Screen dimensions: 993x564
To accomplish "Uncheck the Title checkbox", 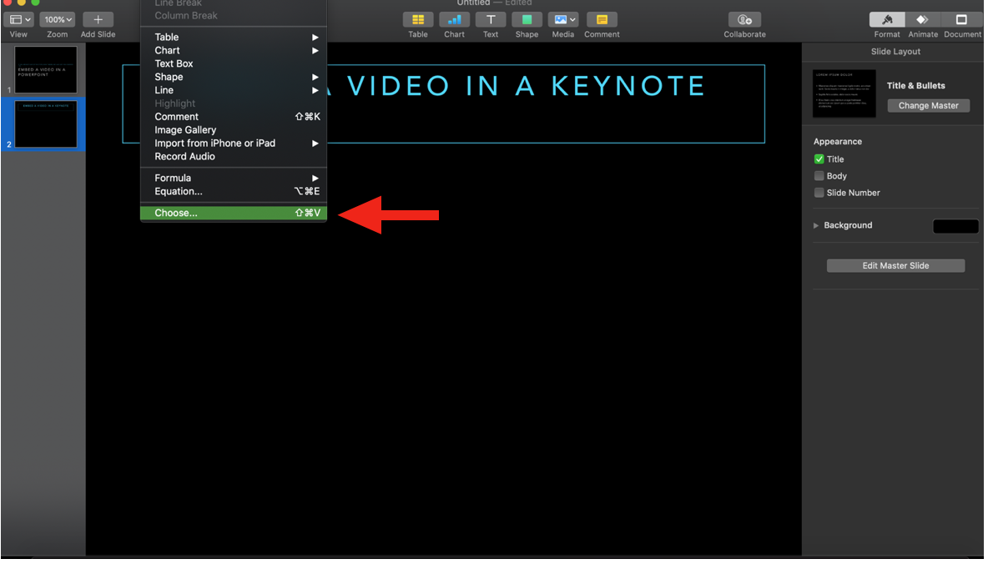I will [x=819, y=159].
